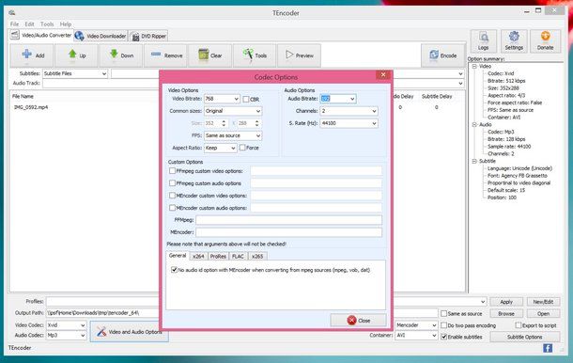Collapse the Subtitle node in Option summary

pyautogui.click(x=474, y=161)
